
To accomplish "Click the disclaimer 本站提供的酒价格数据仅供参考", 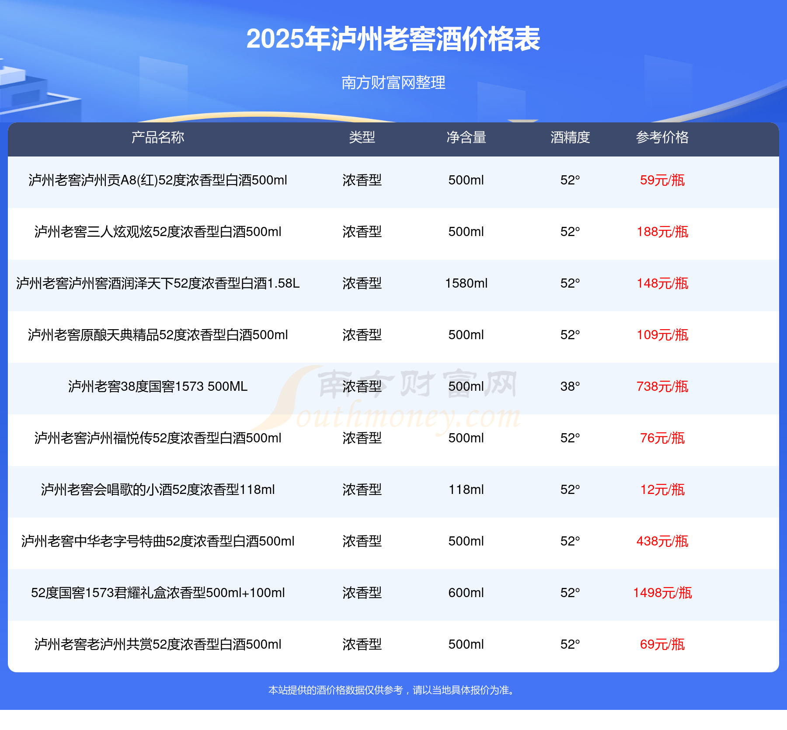I will [335, 690].
